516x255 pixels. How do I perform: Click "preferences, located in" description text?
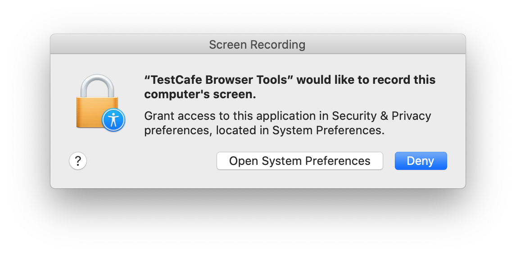pyautogui.click(x=206, y=131)
